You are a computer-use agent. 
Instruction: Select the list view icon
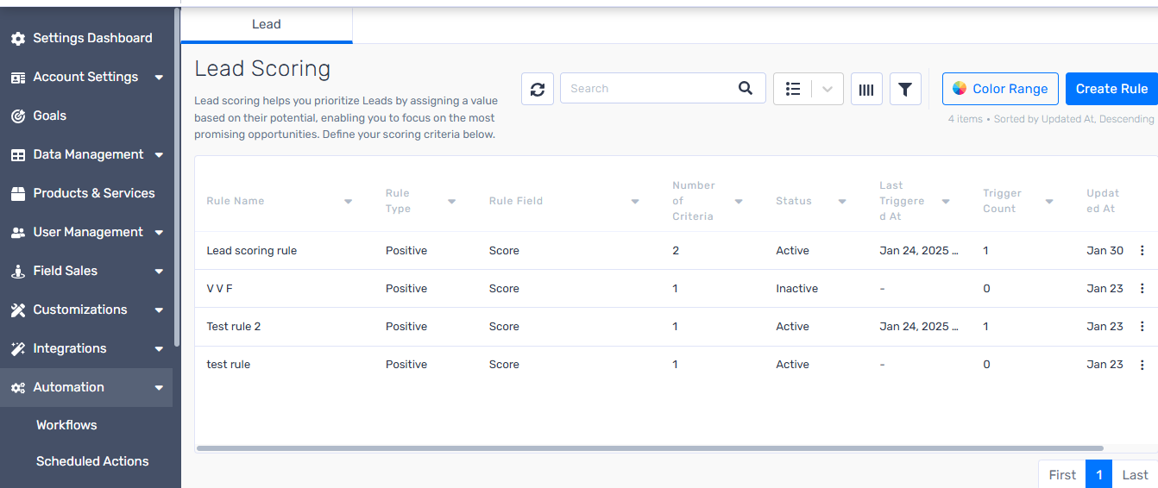click(793, 89)
